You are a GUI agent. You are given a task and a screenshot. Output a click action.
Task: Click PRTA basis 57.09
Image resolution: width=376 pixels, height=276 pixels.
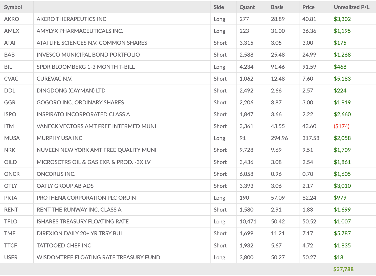coord(278,198)
